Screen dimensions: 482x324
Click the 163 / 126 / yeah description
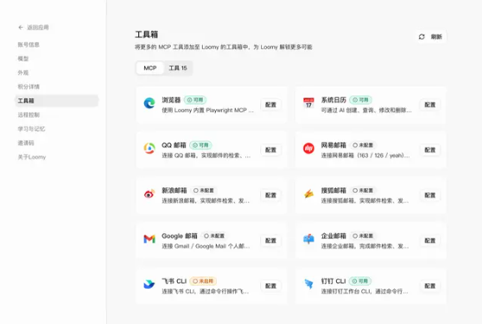[x=365, y=156]
